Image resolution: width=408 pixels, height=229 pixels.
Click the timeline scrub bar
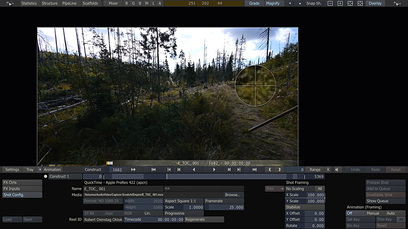(210, 177)
